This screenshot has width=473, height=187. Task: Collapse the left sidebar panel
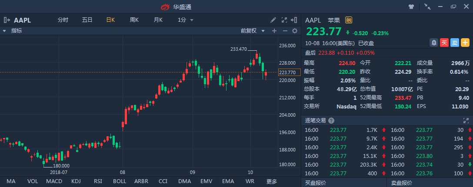(7, 20)
